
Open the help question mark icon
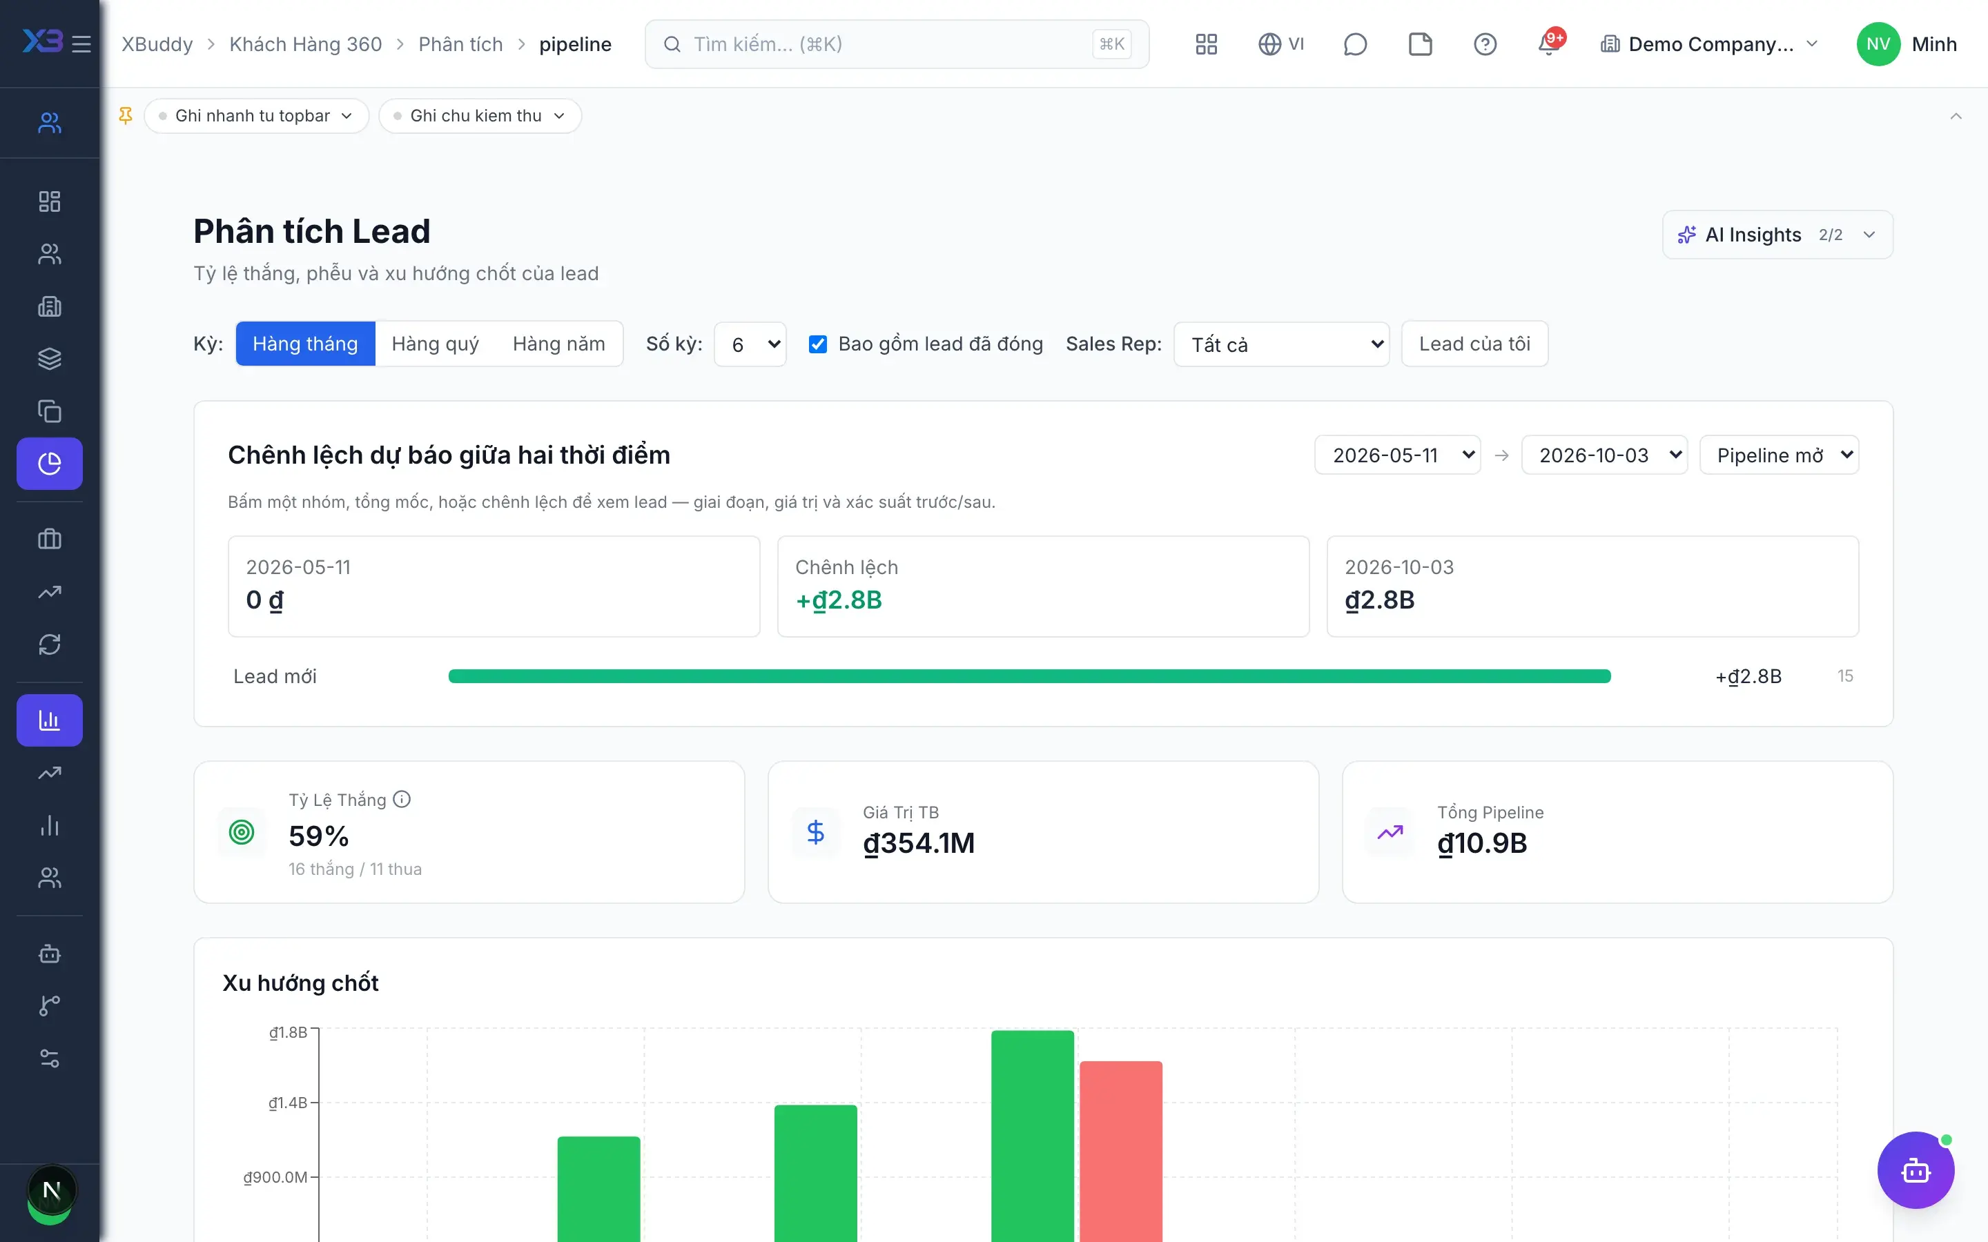coord(1484,43)
